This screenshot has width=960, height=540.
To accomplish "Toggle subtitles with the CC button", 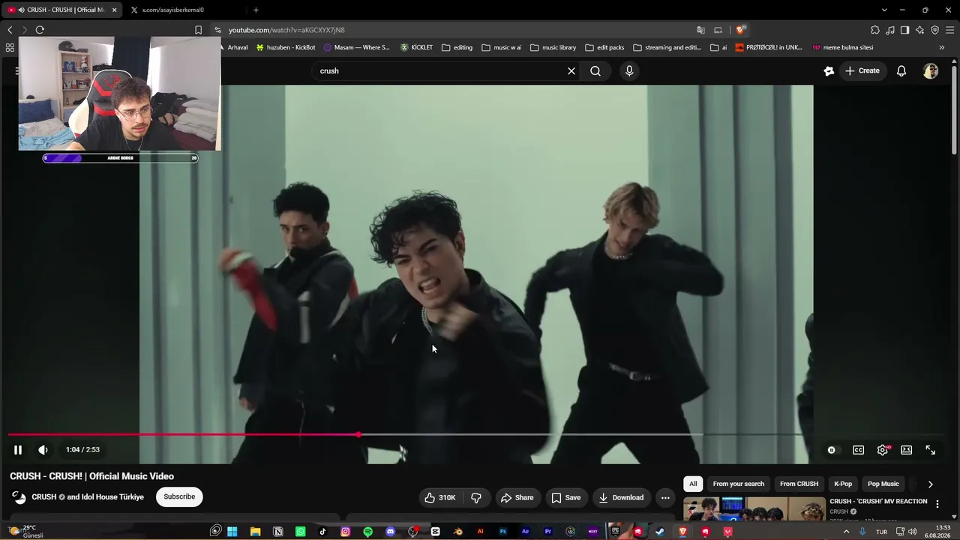I will (858, 450).
